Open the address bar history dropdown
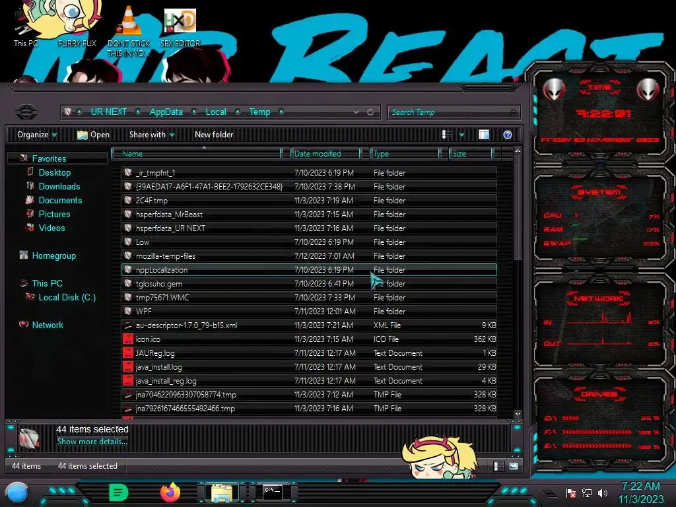Viewport: 676px width, 507px height. 356,112
